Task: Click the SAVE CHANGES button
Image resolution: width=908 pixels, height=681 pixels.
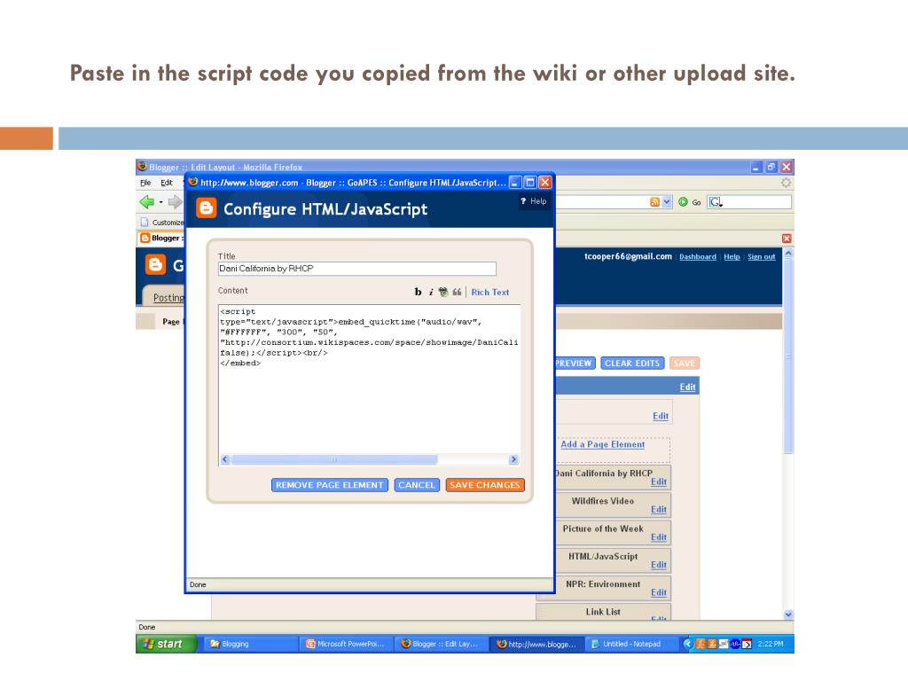Action: (x=485, y=485)
